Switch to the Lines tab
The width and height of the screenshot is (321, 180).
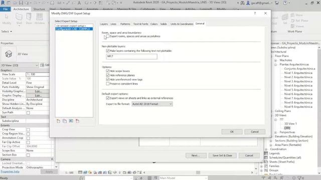[113, 24]
